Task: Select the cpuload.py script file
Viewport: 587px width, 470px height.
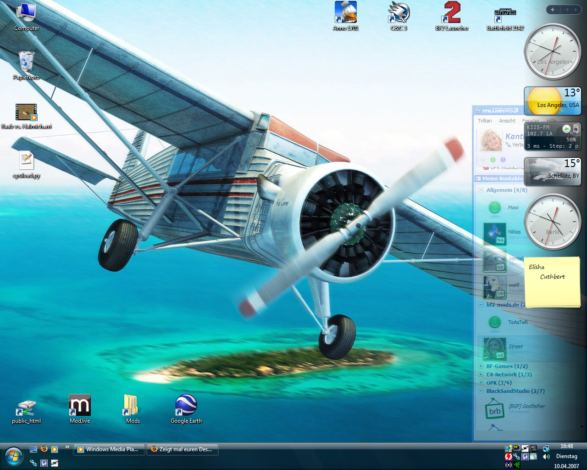Action: pyautogui.click(x=27, y=164)
